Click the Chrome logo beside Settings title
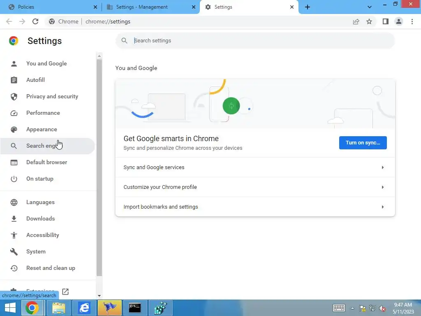Screen dimensions: 421x316 pos(14,41)
